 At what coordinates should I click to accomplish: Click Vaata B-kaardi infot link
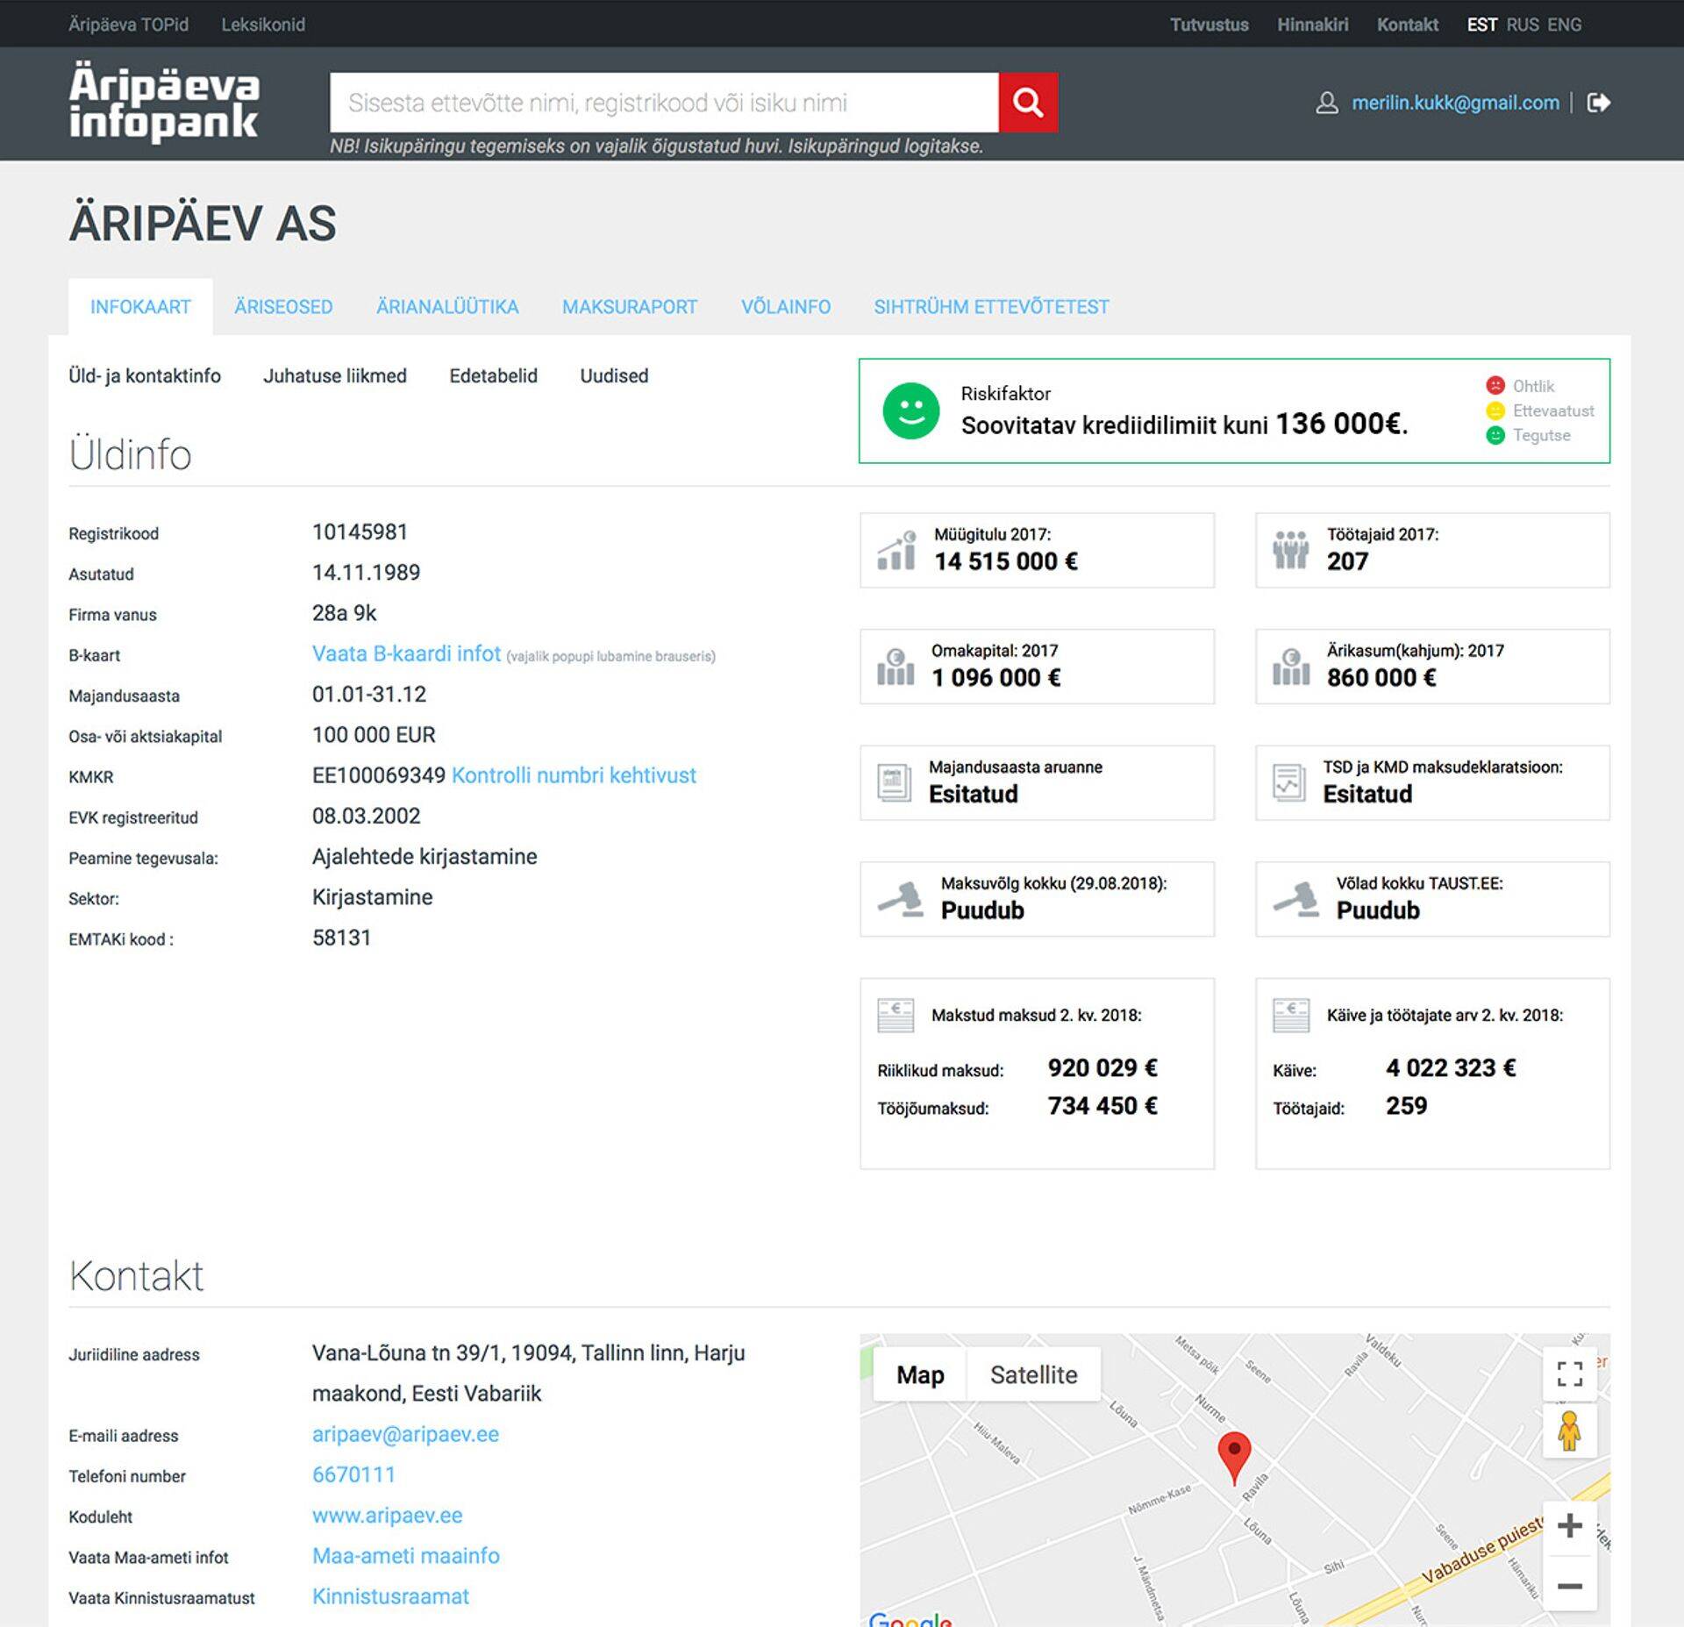coord(406,653)
